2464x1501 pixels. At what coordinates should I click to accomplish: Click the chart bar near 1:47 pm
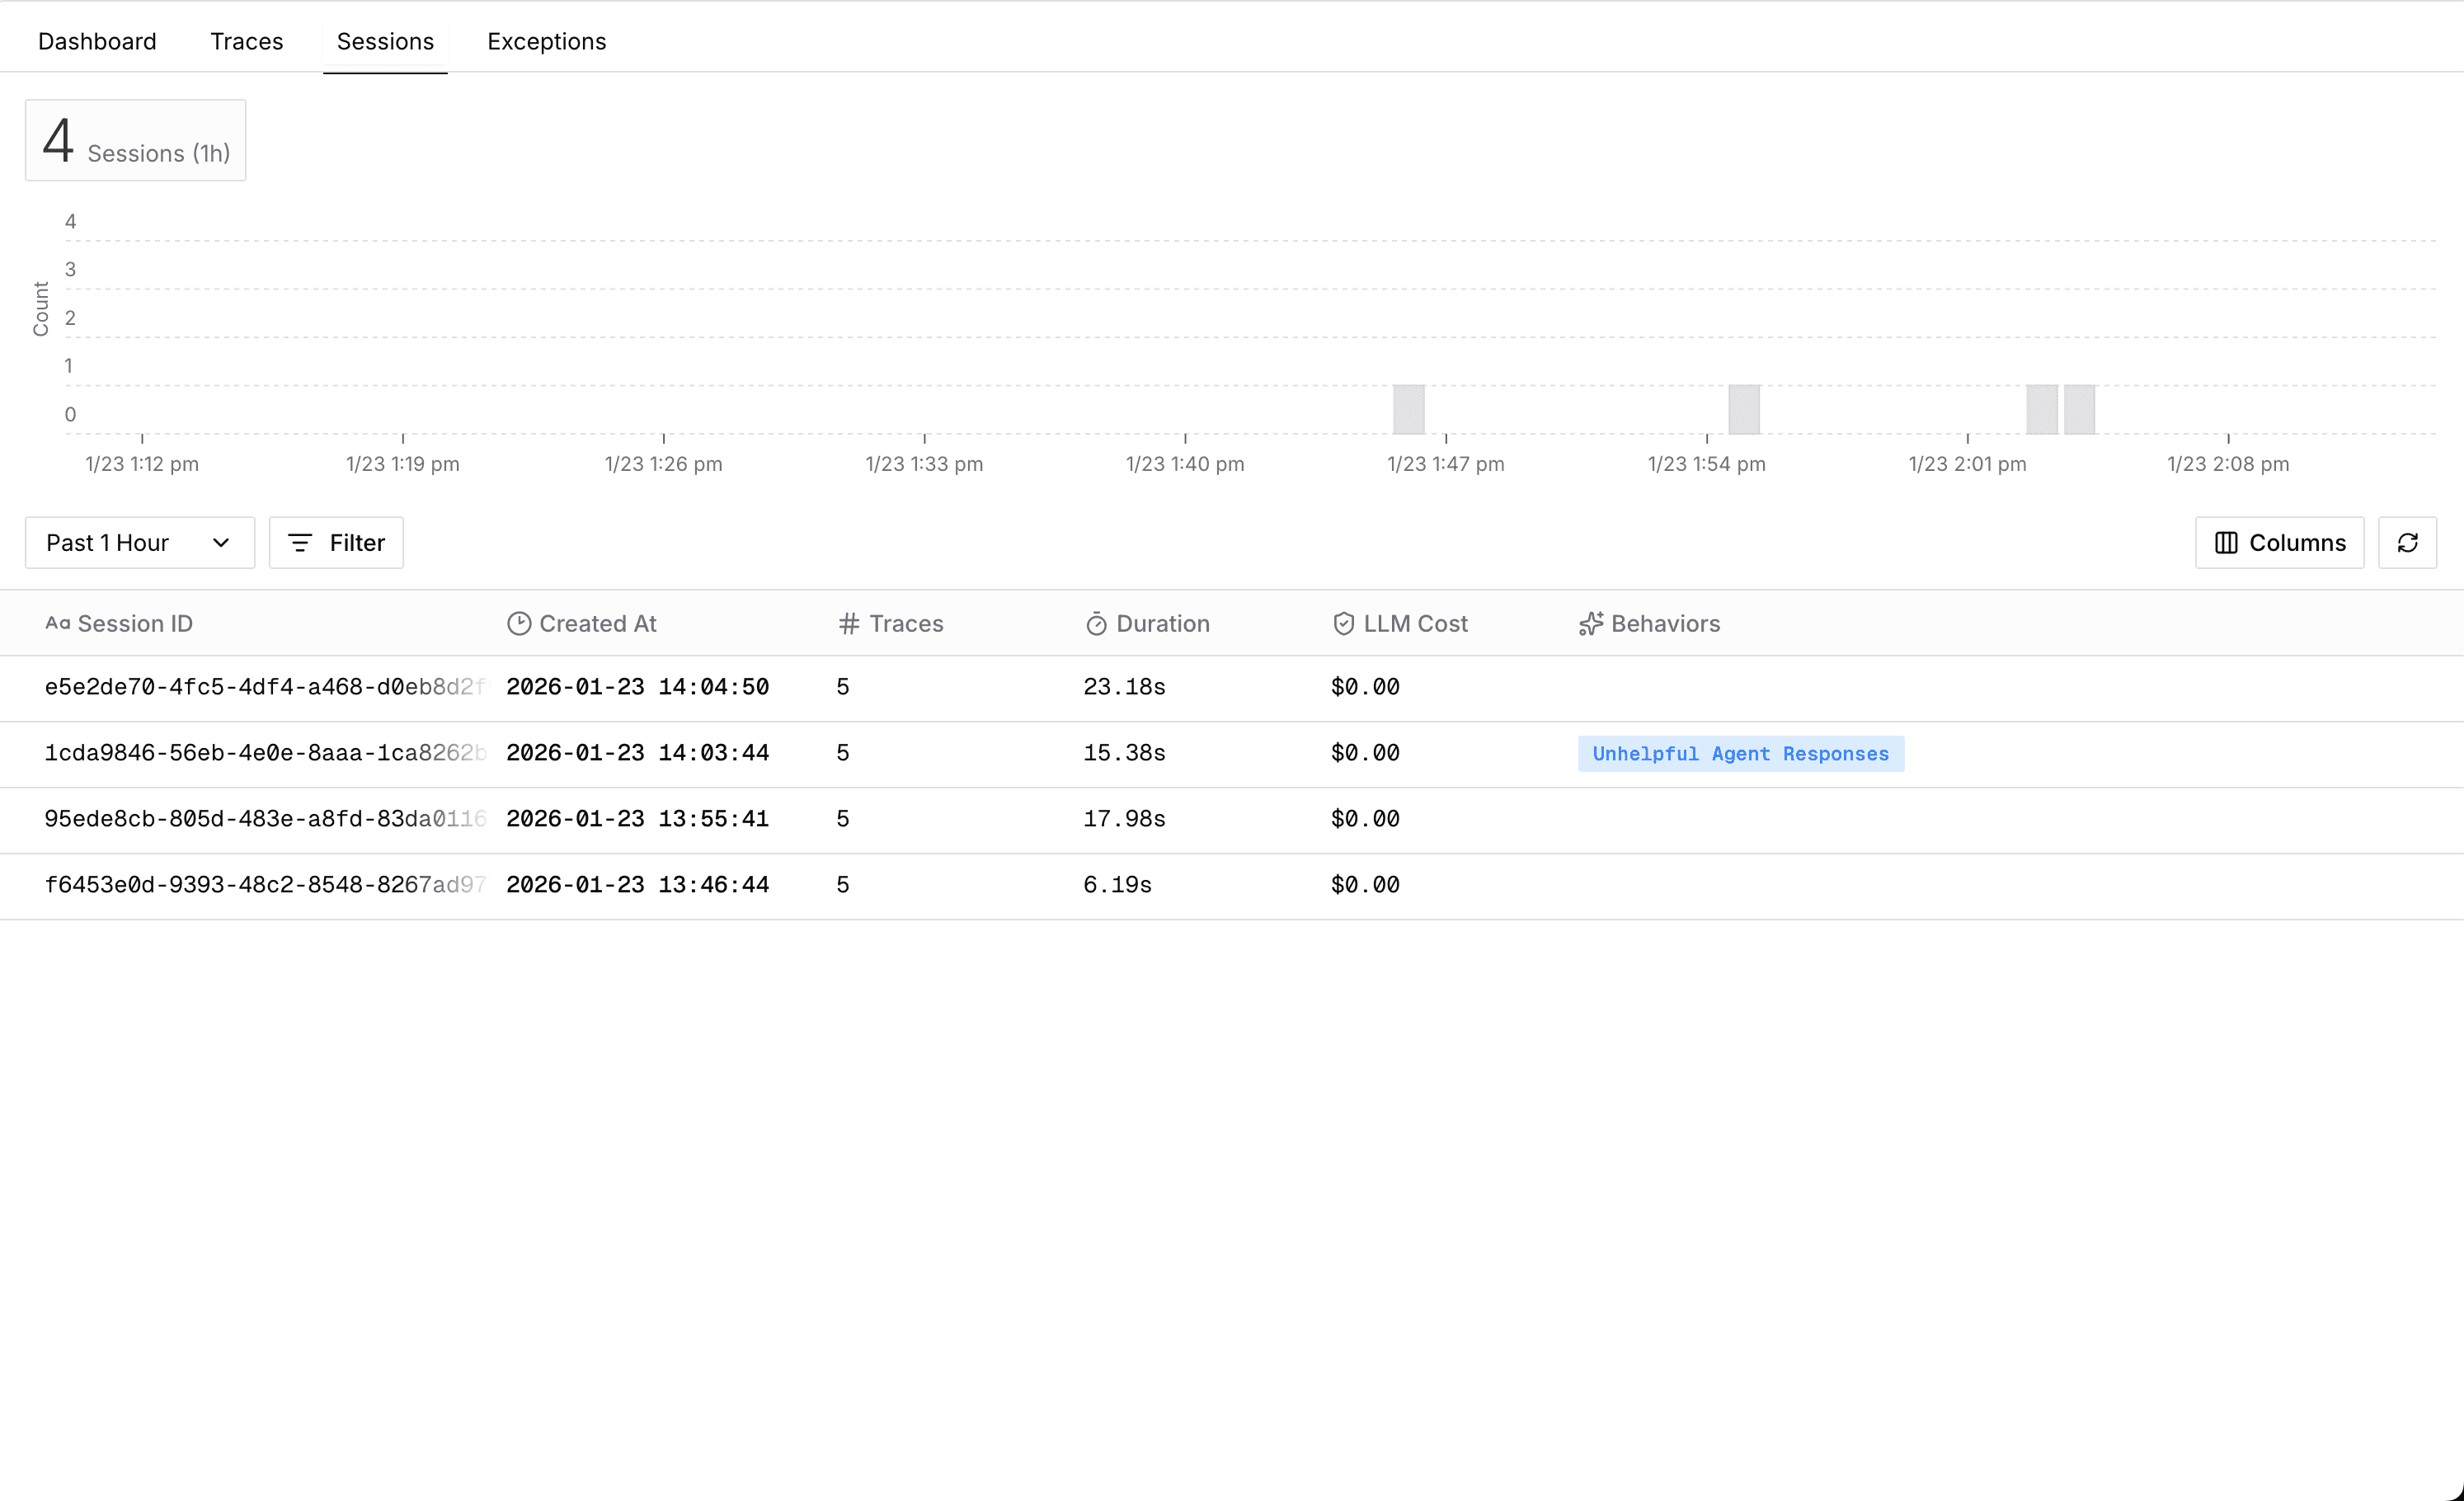tap(1408, 409)
